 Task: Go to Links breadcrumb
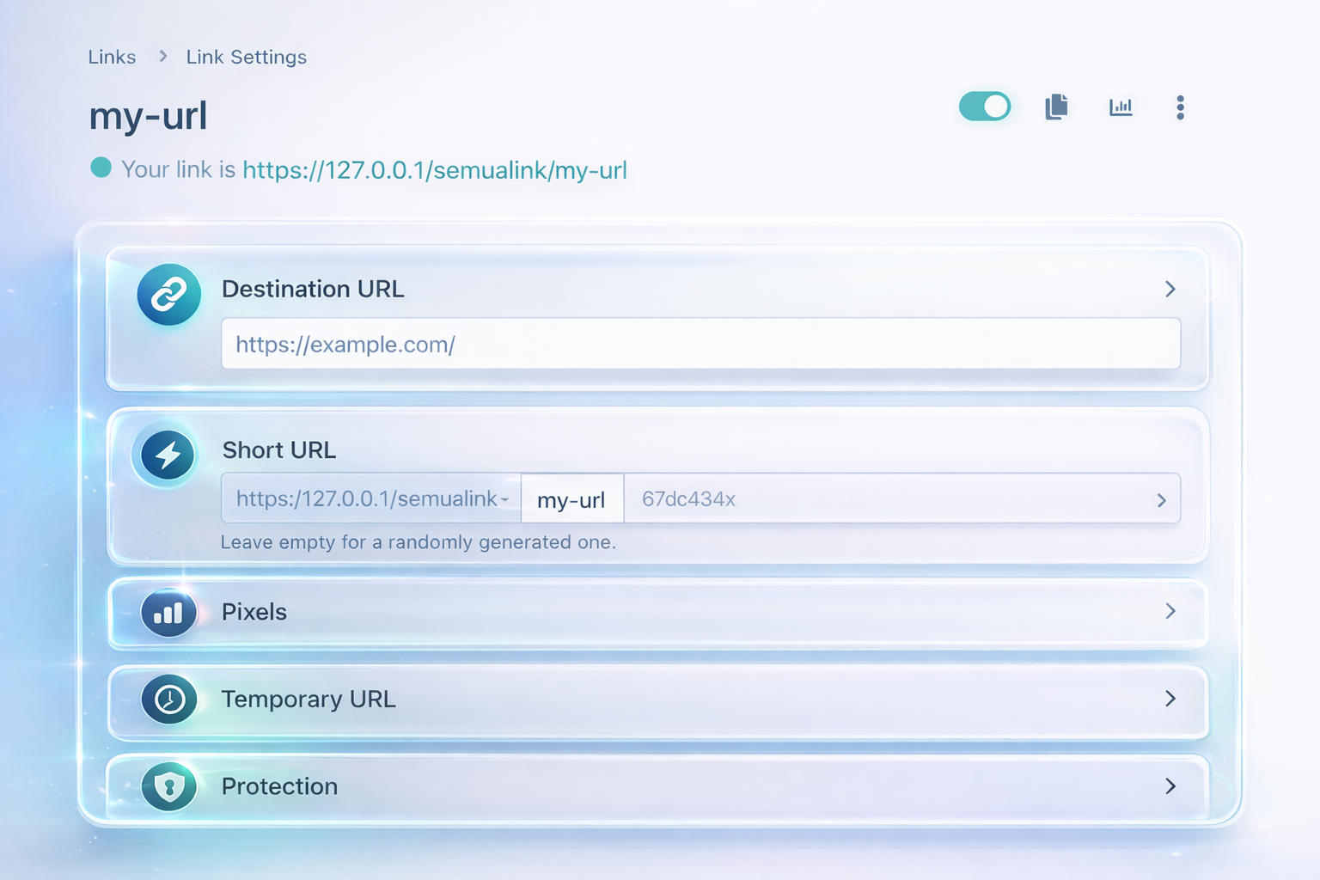[x=112, y=57]
